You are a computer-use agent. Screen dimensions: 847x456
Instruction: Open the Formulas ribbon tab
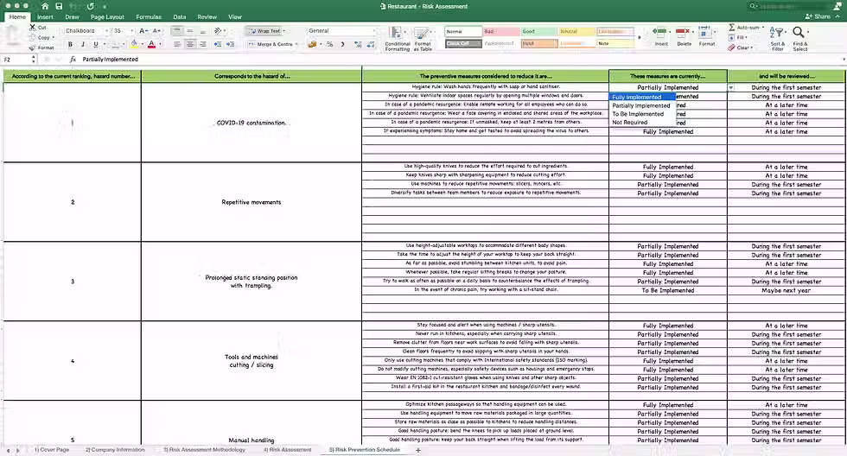coord(149,16)
